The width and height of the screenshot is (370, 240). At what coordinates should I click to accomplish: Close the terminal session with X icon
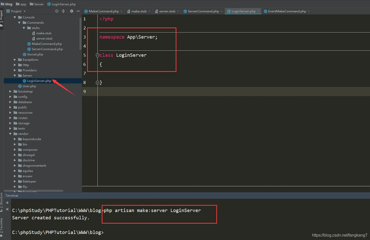(7, 209)
